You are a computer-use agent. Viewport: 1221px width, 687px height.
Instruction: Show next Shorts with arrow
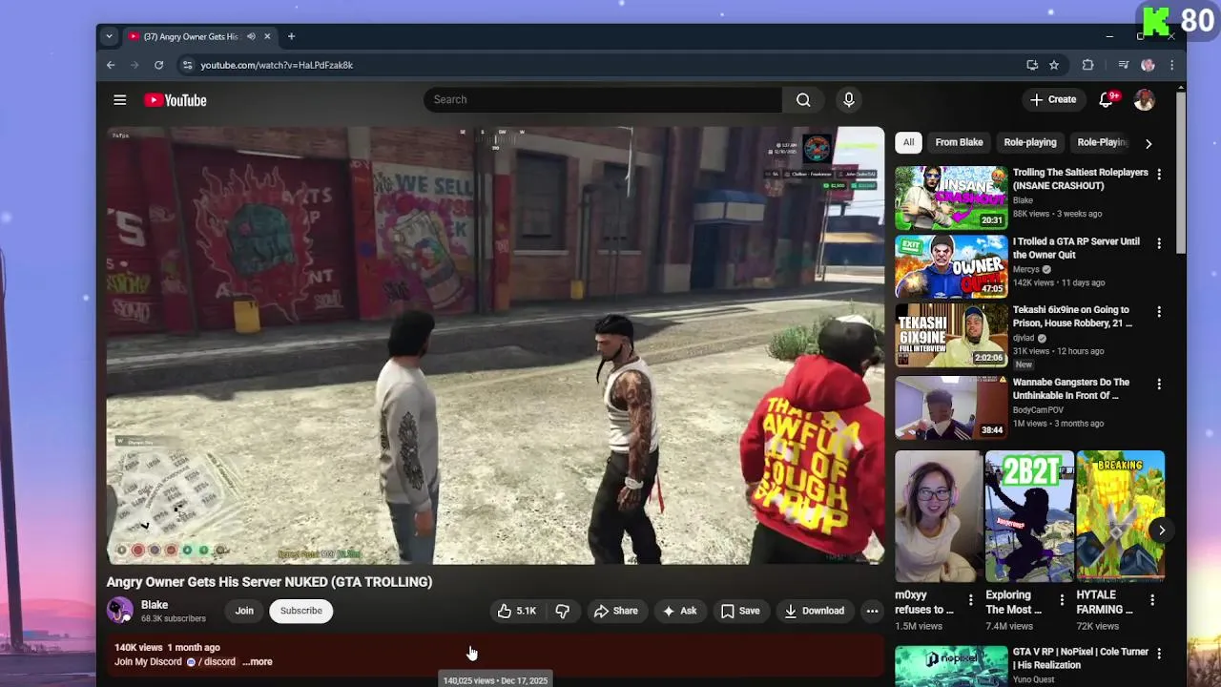(1162, 531)
